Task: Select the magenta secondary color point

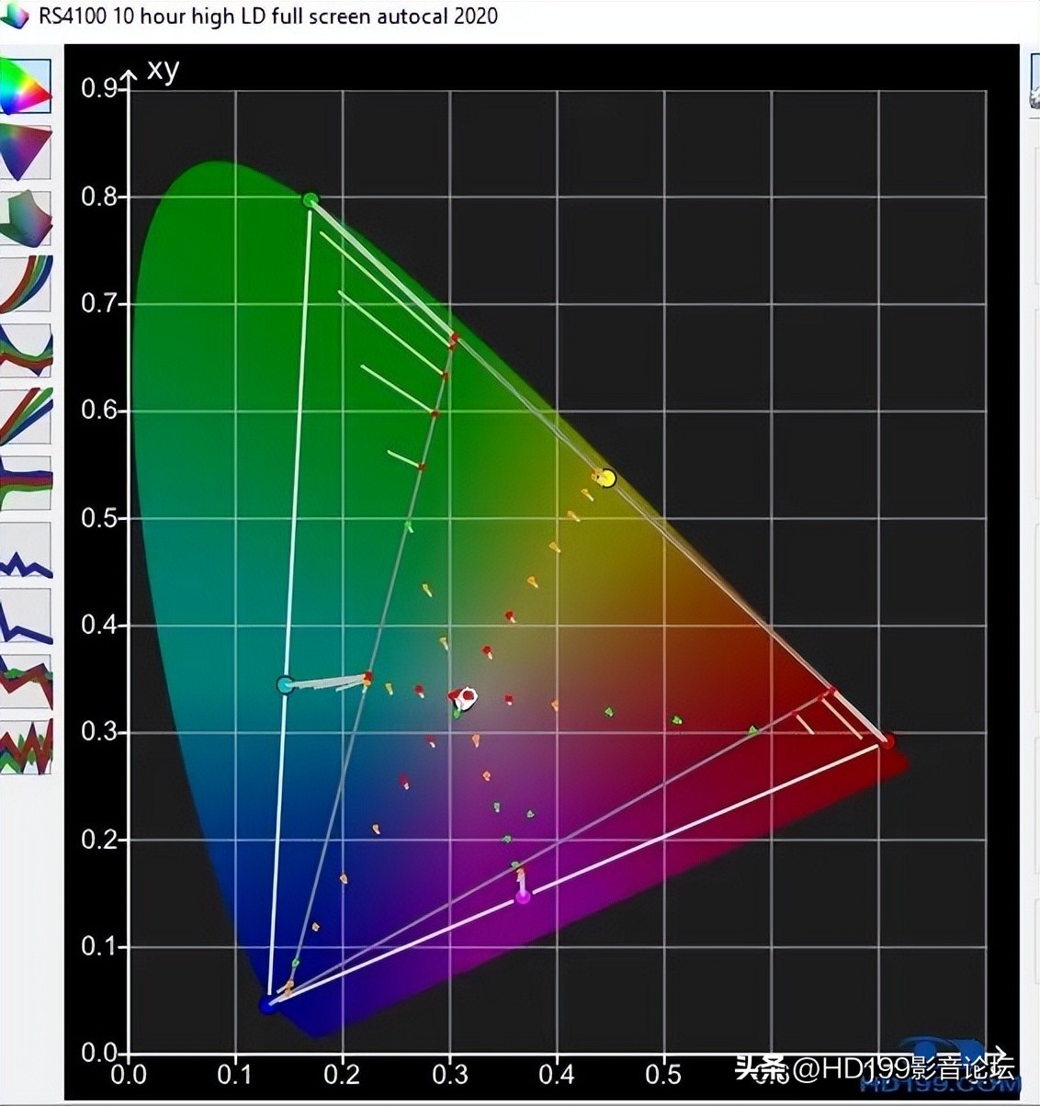Action: coord(523,896)
